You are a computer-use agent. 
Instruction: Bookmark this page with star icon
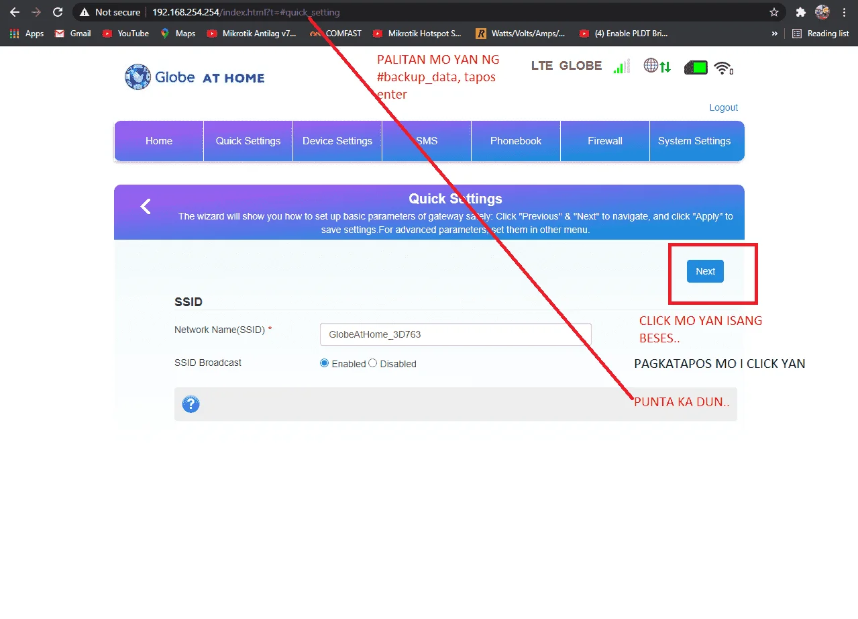click(774, 12)
